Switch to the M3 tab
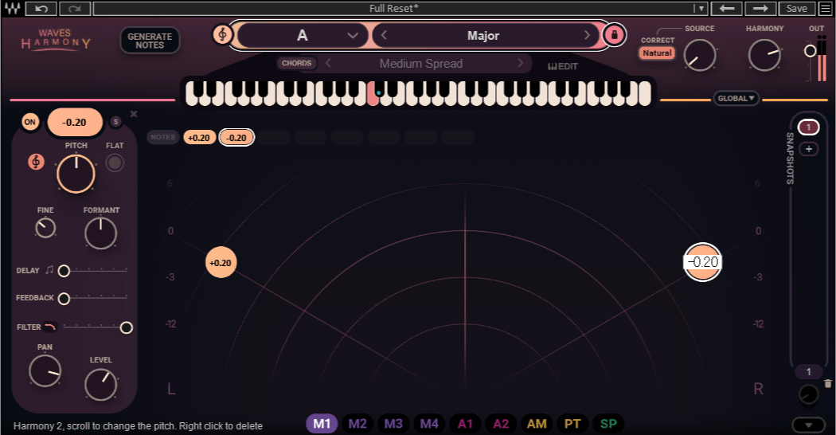Image resolution: width=836 pixels, height=435 pixels. (393, 424)
